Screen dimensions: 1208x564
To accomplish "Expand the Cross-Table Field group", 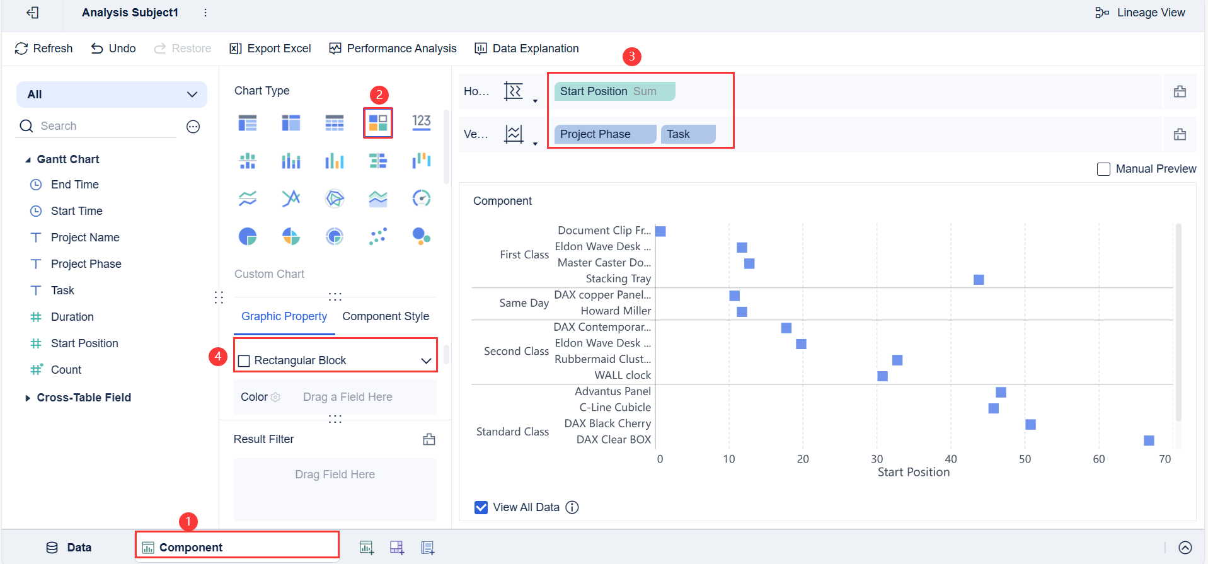I will pyautogui.click(x=28, y=398).
